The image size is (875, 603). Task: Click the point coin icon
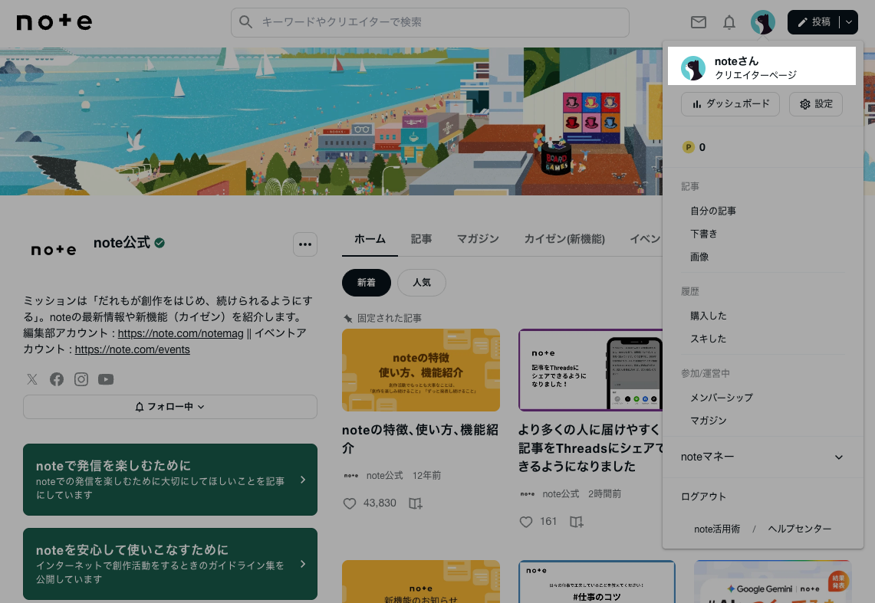[688, 147]
